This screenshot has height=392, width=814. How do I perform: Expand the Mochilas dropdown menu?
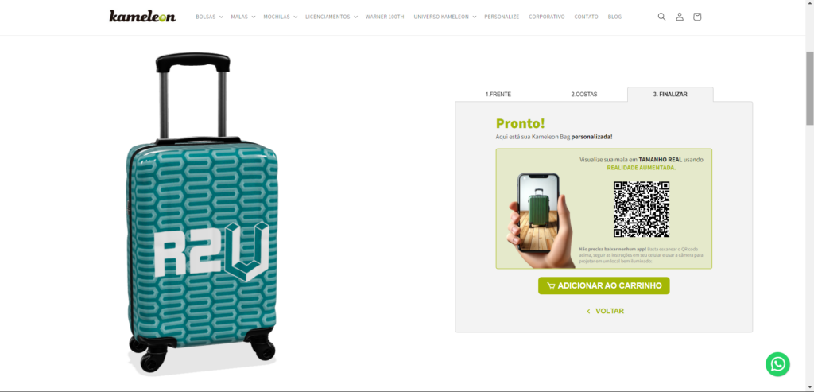pyautogui.click(x=281, y=17)
